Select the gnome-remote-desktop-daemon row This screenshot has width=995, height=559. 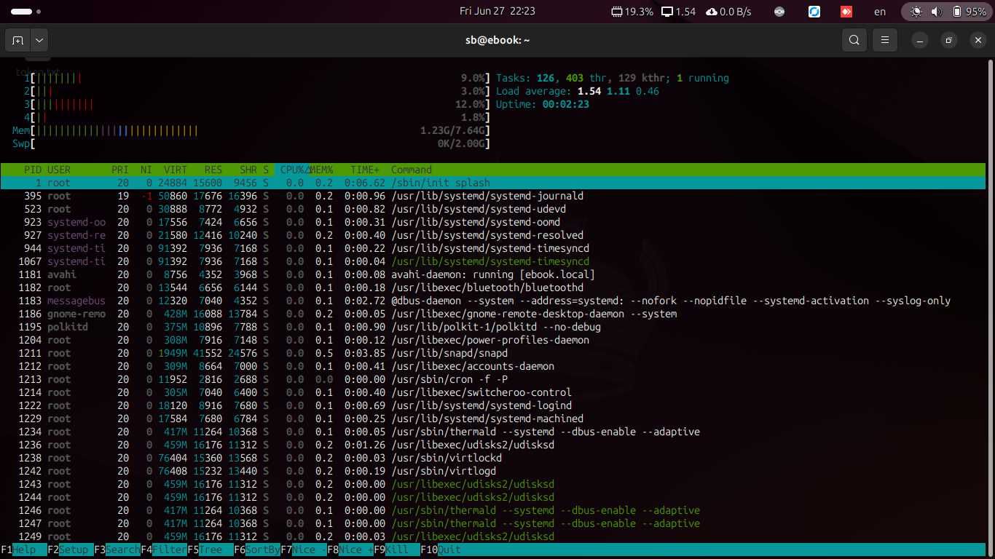point(493,314)
